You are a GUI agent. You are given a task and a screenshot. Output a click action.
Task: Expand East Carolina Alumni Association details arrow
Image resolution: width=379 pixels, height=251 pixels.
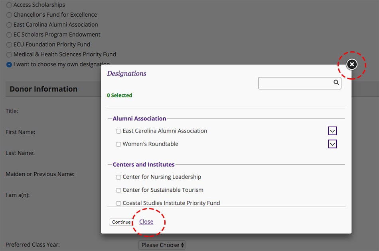pyautogui.click(x=332, y=131)
